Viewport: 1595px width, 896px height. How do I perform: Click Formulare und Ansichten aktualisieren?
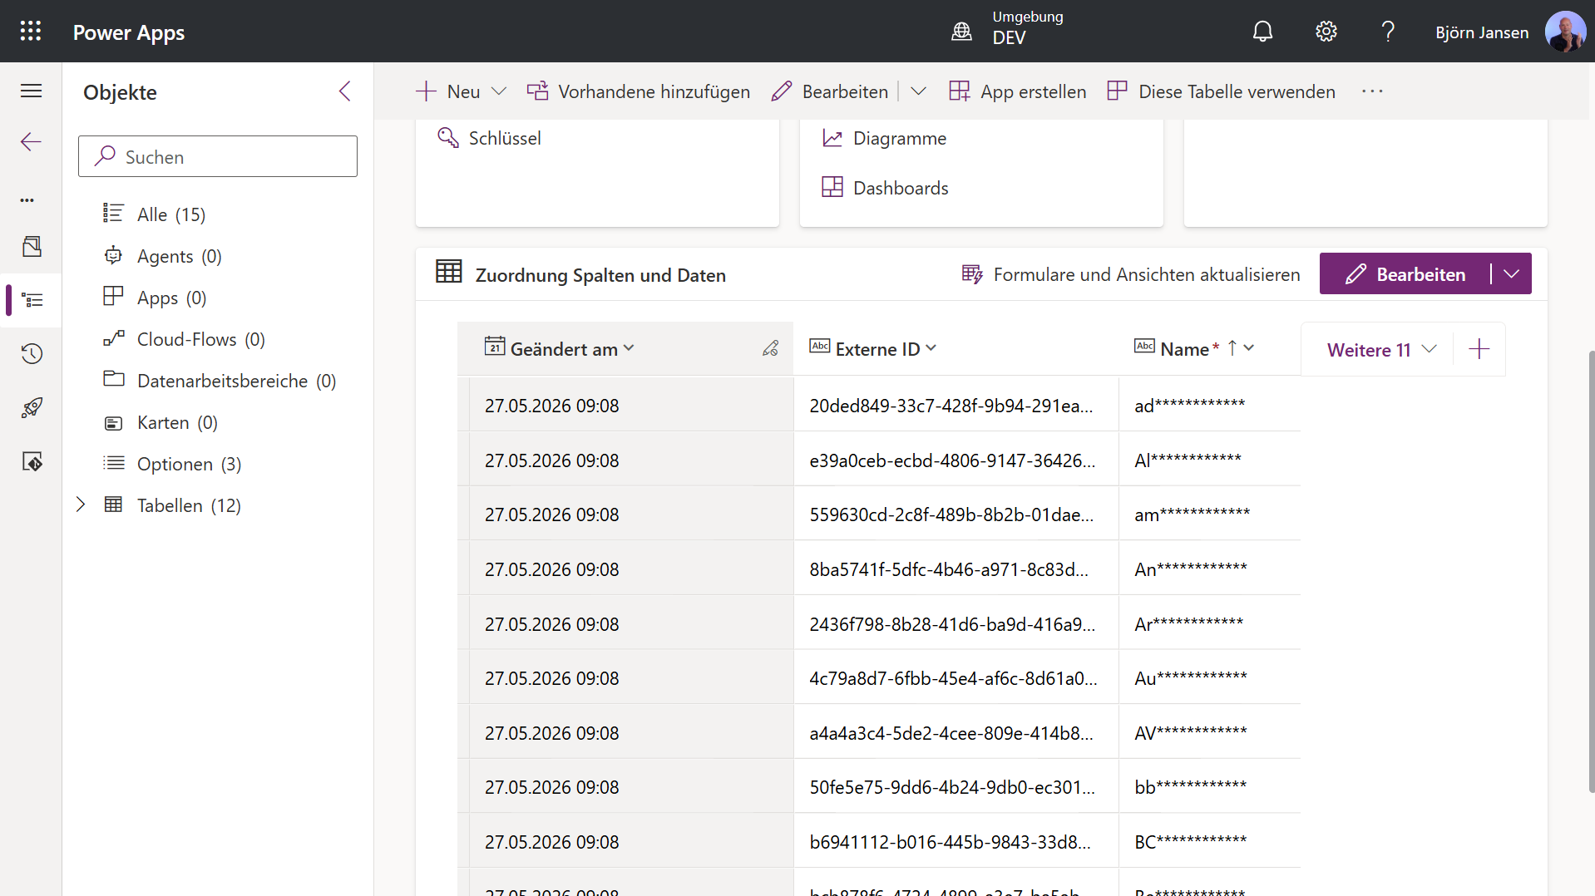click(1131, 274)
